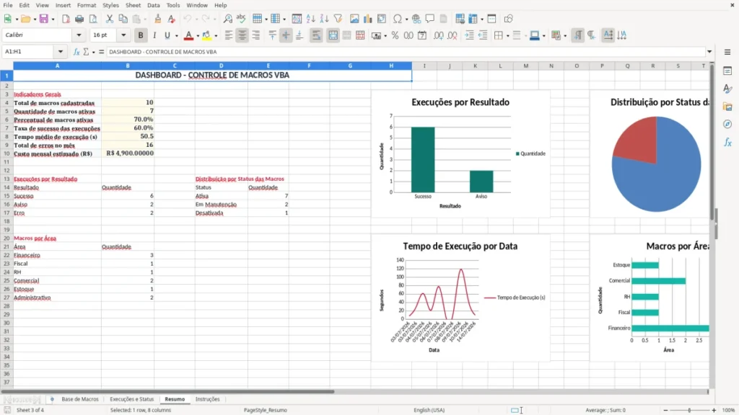Adjust the zoom slider handle

689,410
